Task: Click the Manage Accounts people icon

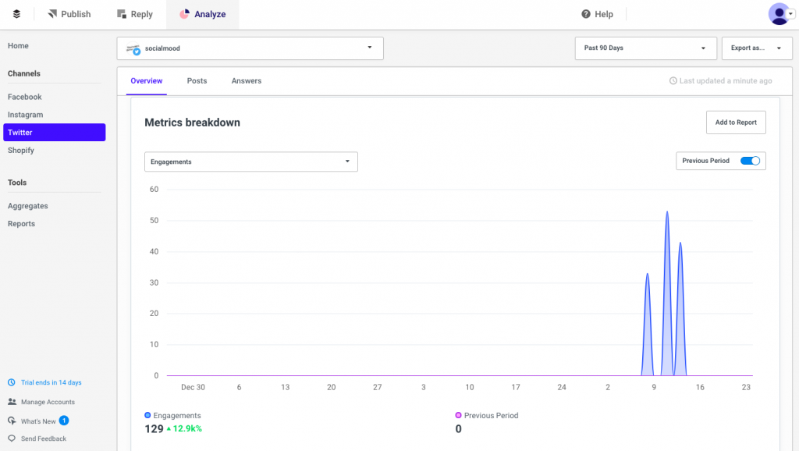Action: tap(12, 402)
